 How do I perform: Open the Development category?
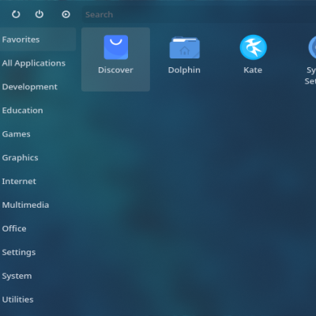[x=38, y=87]
